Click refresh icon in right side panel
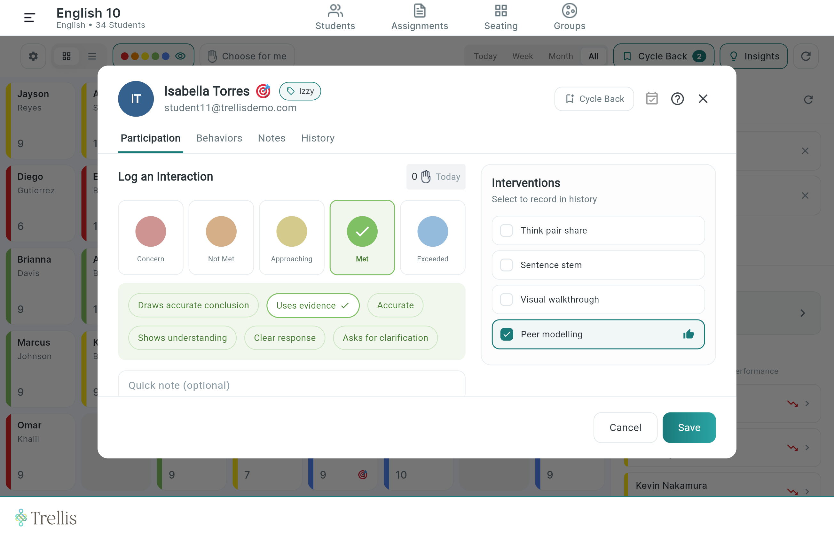This screenshot has height=538, width=834. coord(808,100)
